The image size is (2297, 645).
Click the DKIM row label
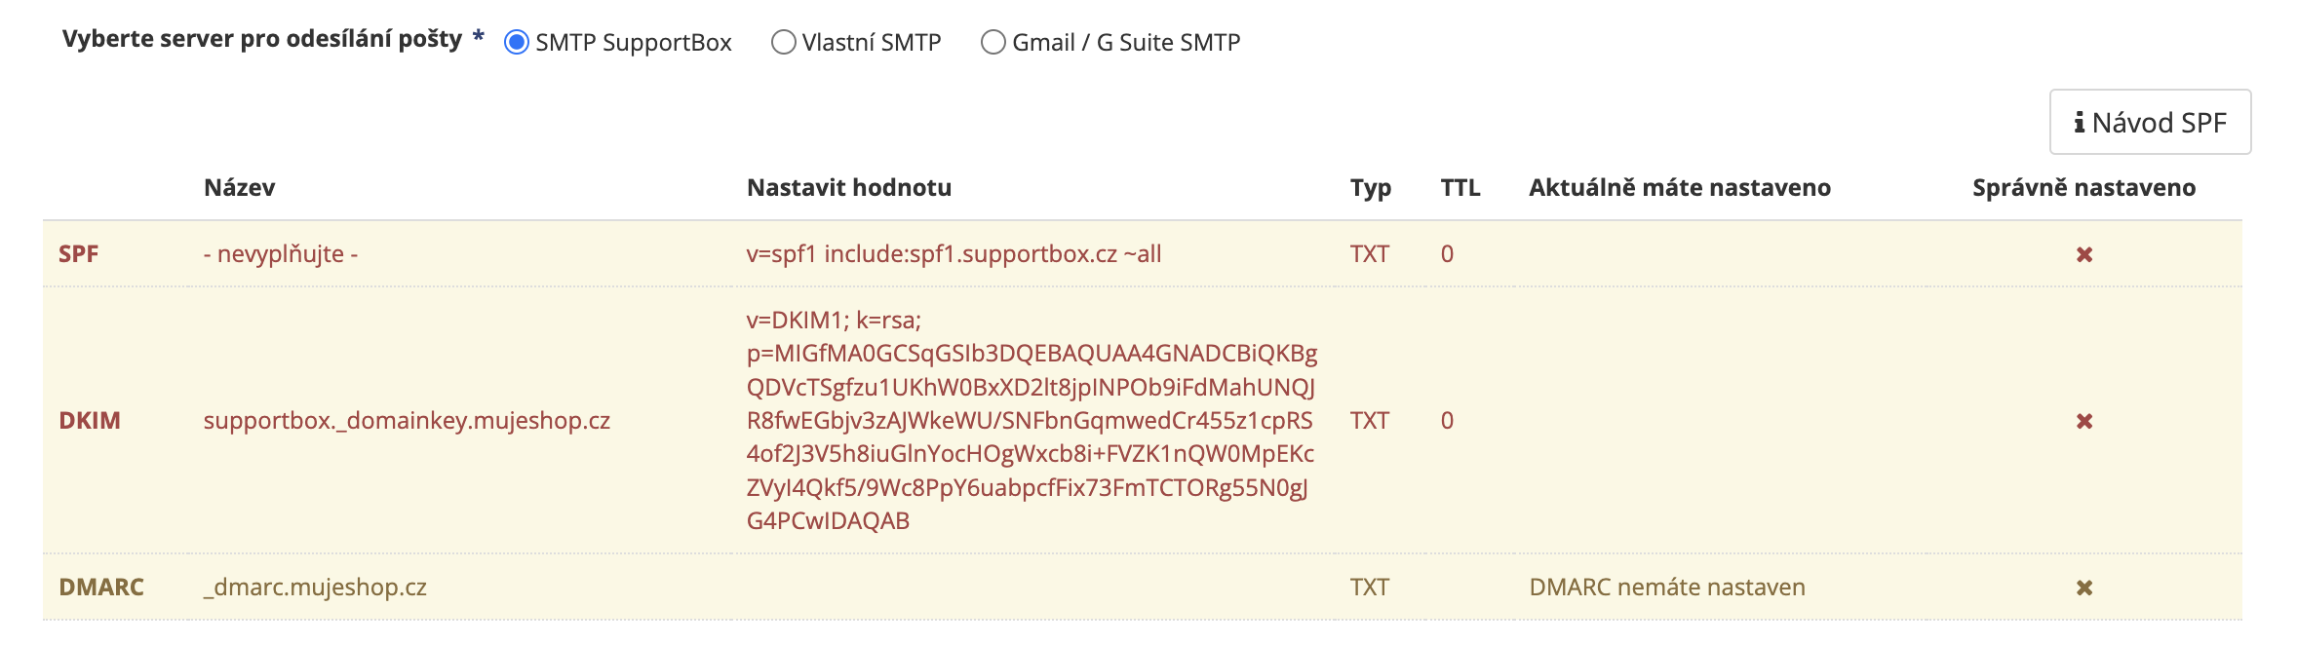(x=90, y=421)
